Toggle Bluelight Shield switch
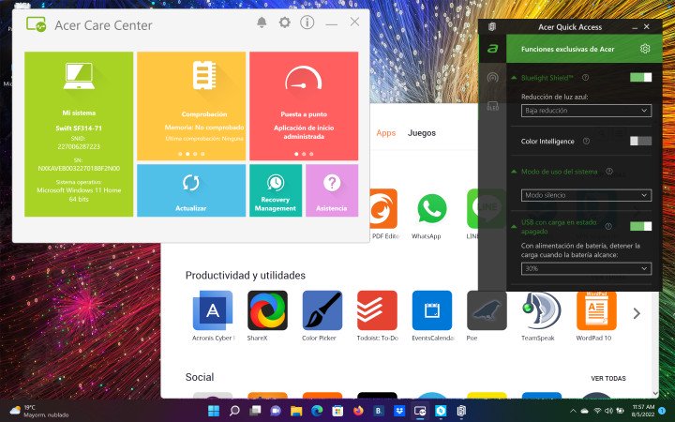Viewport: 675px width, 422px height. coord(640,78)
